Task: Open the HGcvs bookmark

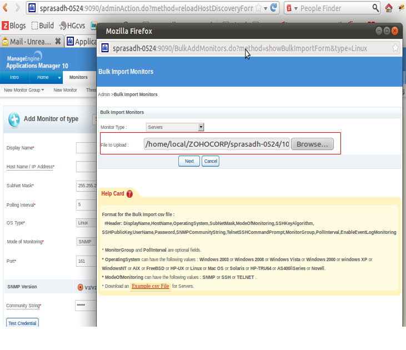Action: click(72, 26)
